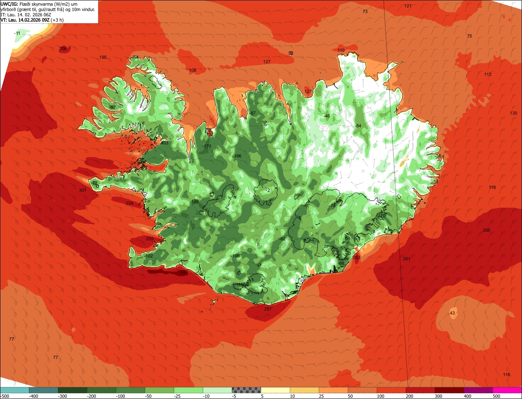Viewport: 522px width, 399px height.
Task: Click the dark teal -400 to -300 legend swatch
Action: coord(43,390)
